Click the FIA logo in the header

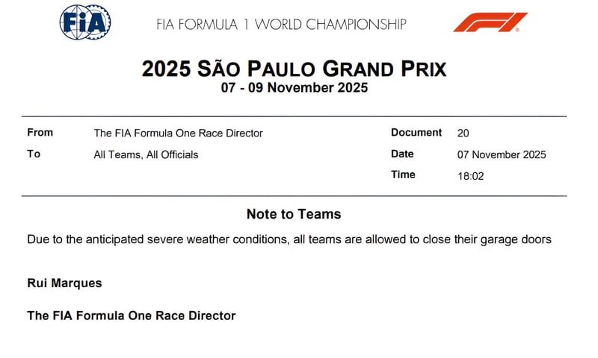pyautogui.click(x=85, y=22)
